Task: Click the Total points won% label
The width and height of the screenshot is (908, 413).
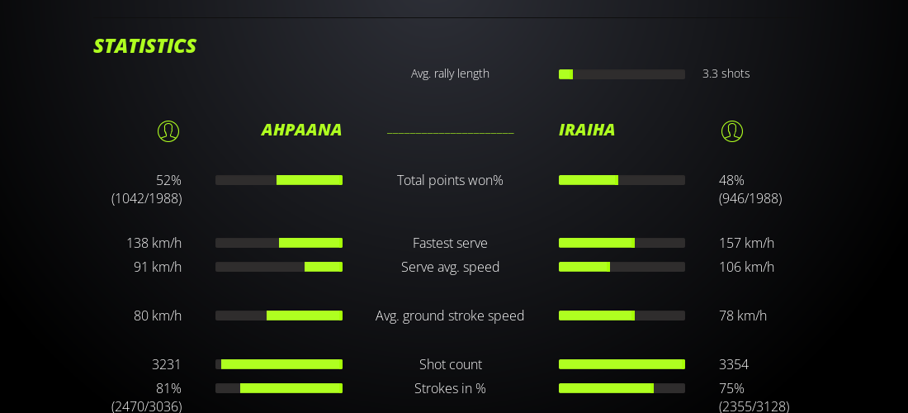Action: pos(450,180)
